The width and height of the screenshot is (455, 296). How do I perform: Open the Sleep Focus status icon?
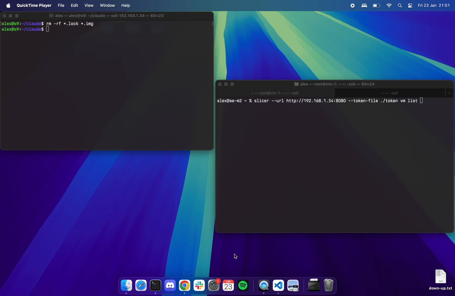[364, 6]
